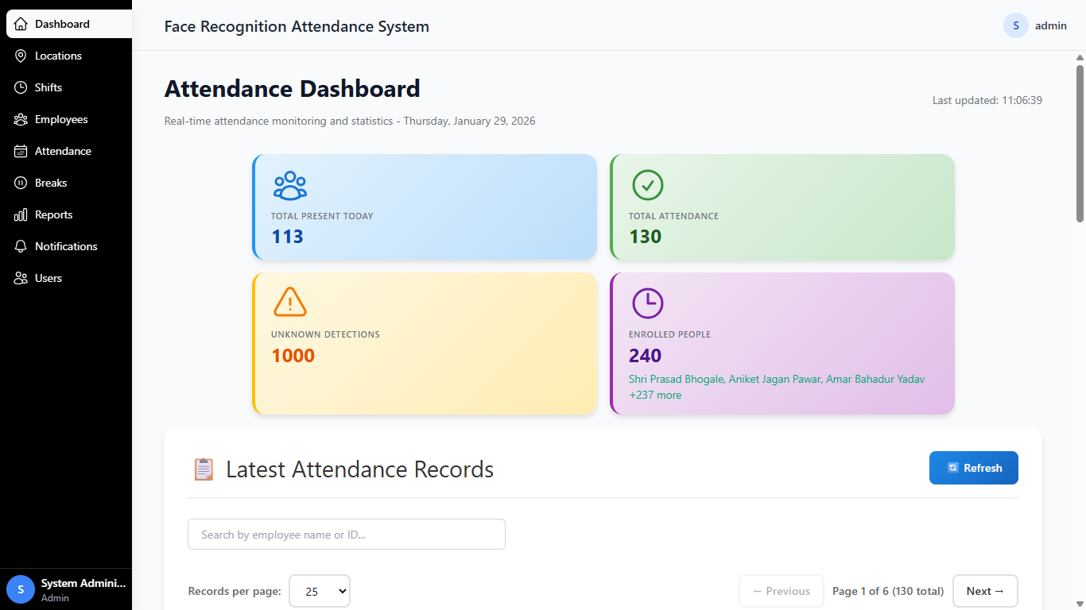
Task: Click the Notifications bell icon
Action: click(20, 246)
